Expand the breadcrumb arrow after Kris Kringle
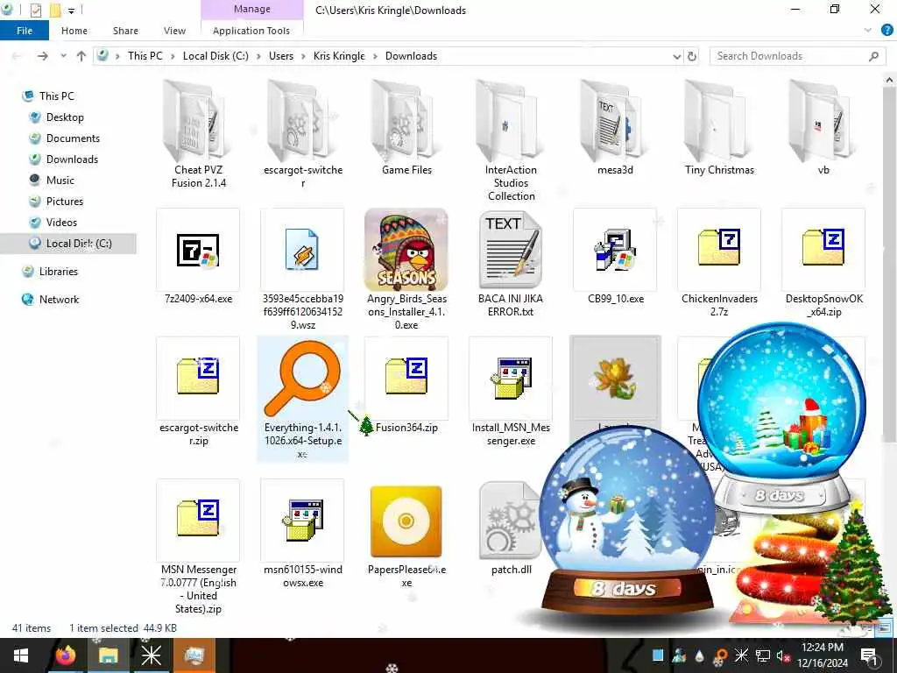Screen dimensions: 897x673 (375, 56)
